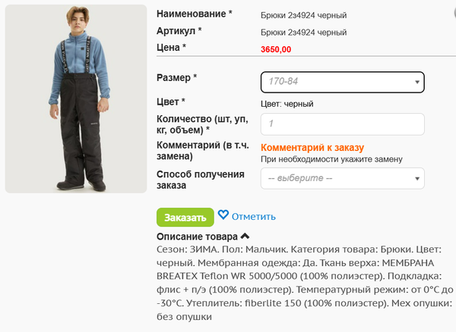Click the Описание товара heading text
The height and width of the screenshot is (332, 456).
click(x=197, y=236)
